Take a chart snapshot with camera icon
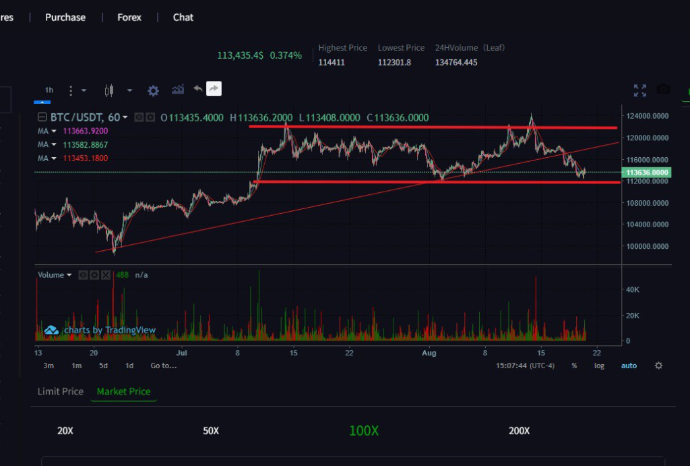This screenshot has width=690, height=466. [663, 90]
